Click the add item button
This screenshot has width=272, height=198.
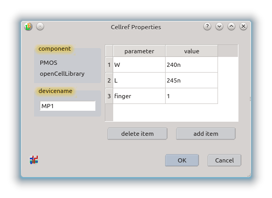click(206, 134)
